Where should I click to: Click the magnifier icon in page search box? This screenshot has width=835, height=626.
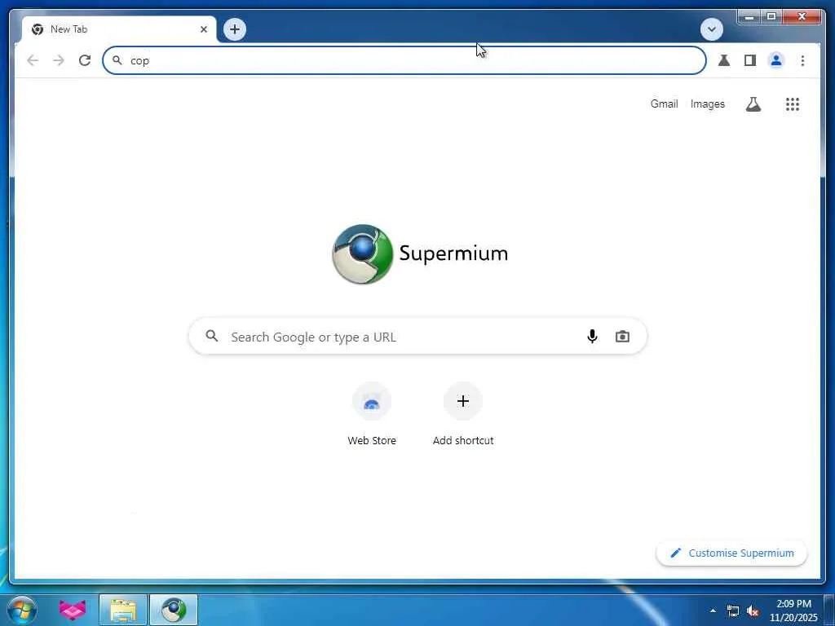pyautogui.click(x=212, y=336)
